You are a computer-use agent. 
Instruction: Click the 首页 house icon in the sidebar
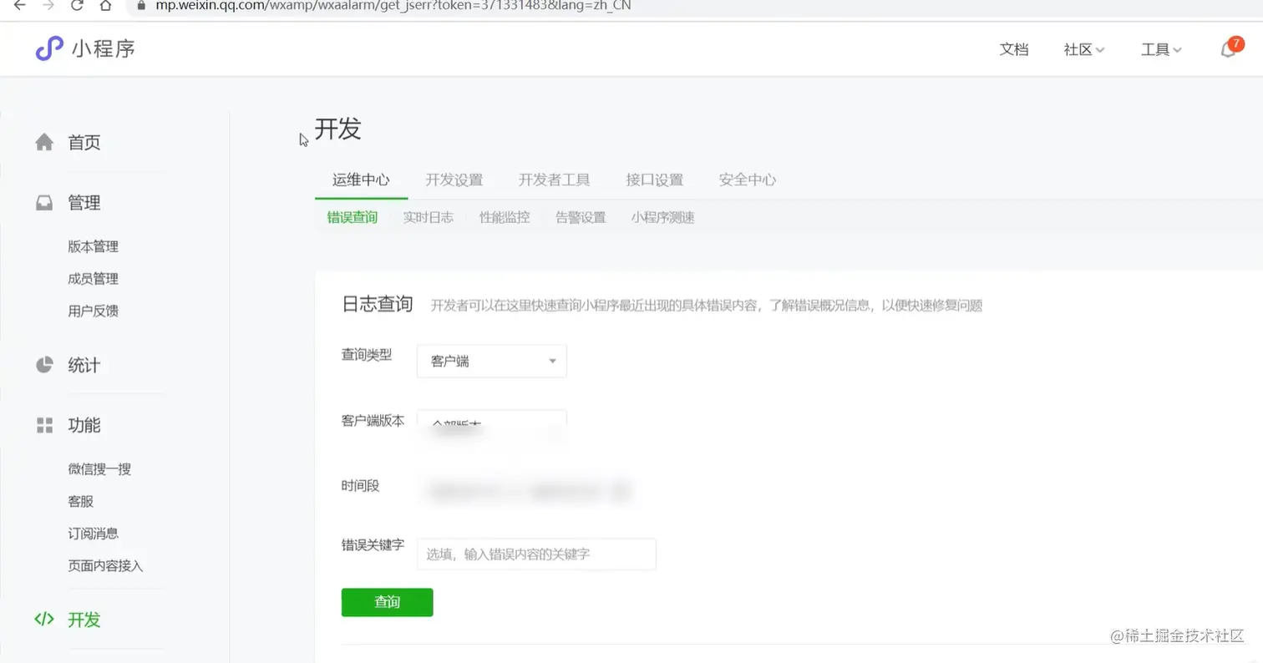[x=44, y=143]
